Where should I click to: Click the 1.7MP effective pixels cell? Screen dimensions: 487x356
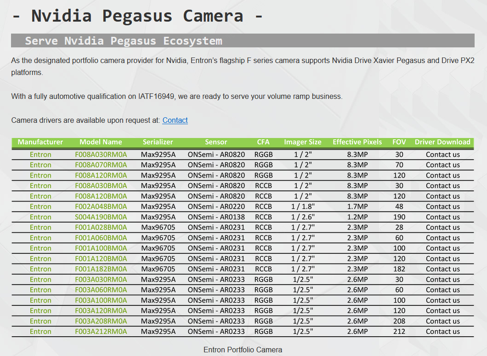pos(357,207)
